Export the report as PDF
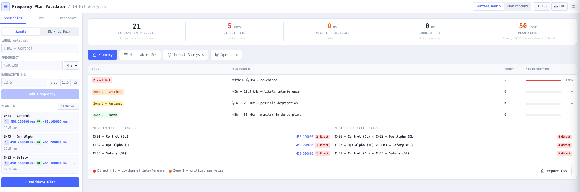Screen dimensions: 580x192 point(559,6)
